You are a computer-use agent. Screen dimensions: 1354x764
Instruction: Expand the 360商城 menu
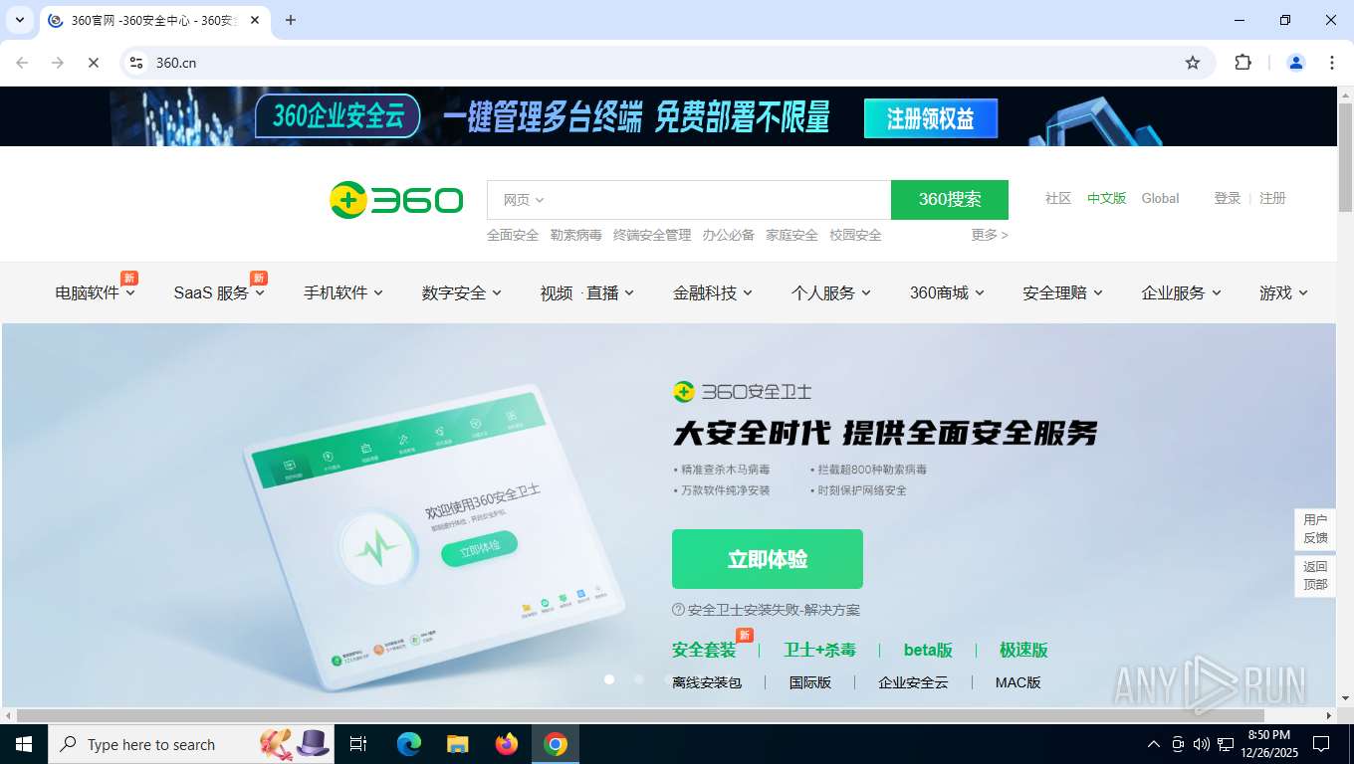click(x=946, y=292)
